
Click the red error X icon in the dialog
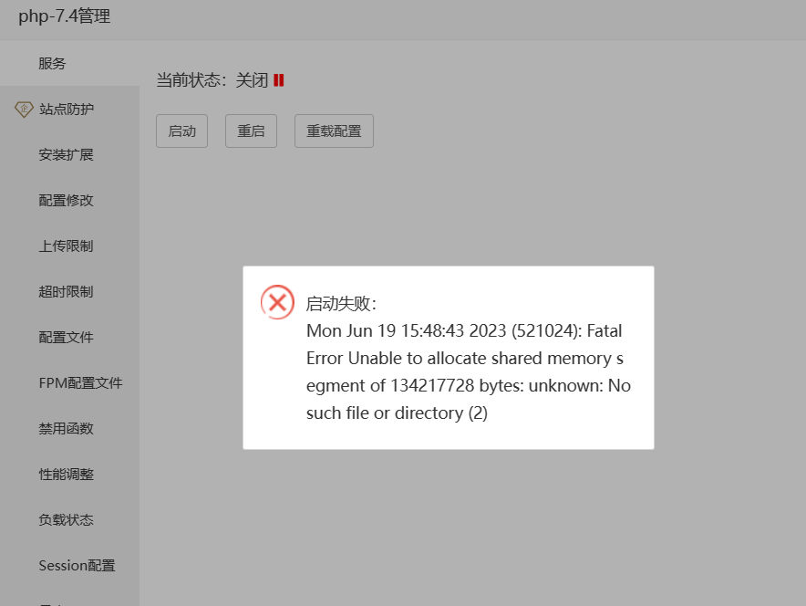(277, 302)
